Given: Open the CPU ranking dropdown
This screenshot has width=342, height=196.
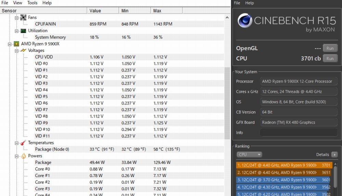Looking at the screenshot, I should [x=249, y=155].
